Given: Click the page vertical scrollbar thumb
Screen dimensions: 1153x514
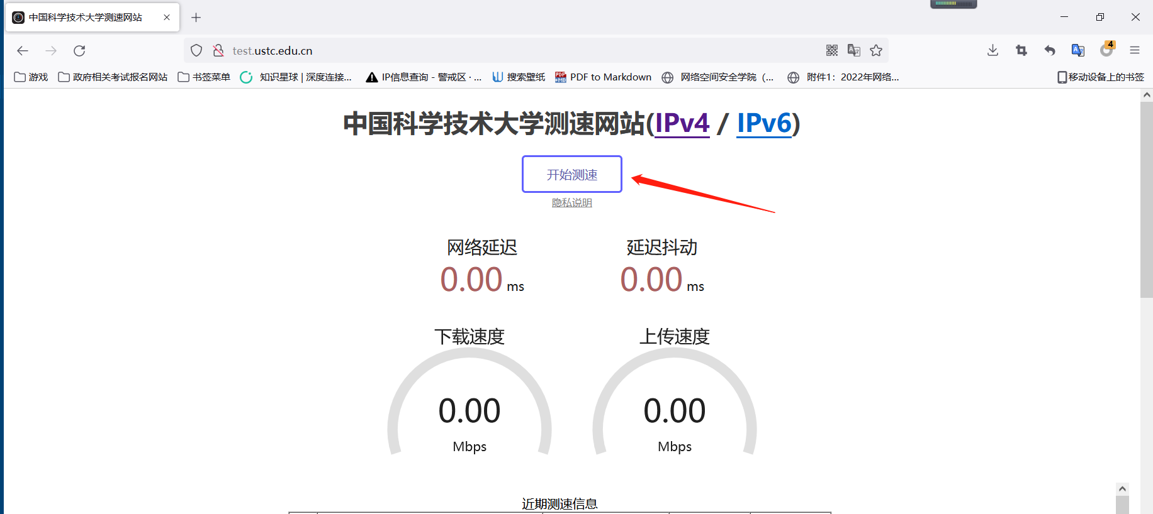Looking at the screenshot, I should (x=1147, y=200).
